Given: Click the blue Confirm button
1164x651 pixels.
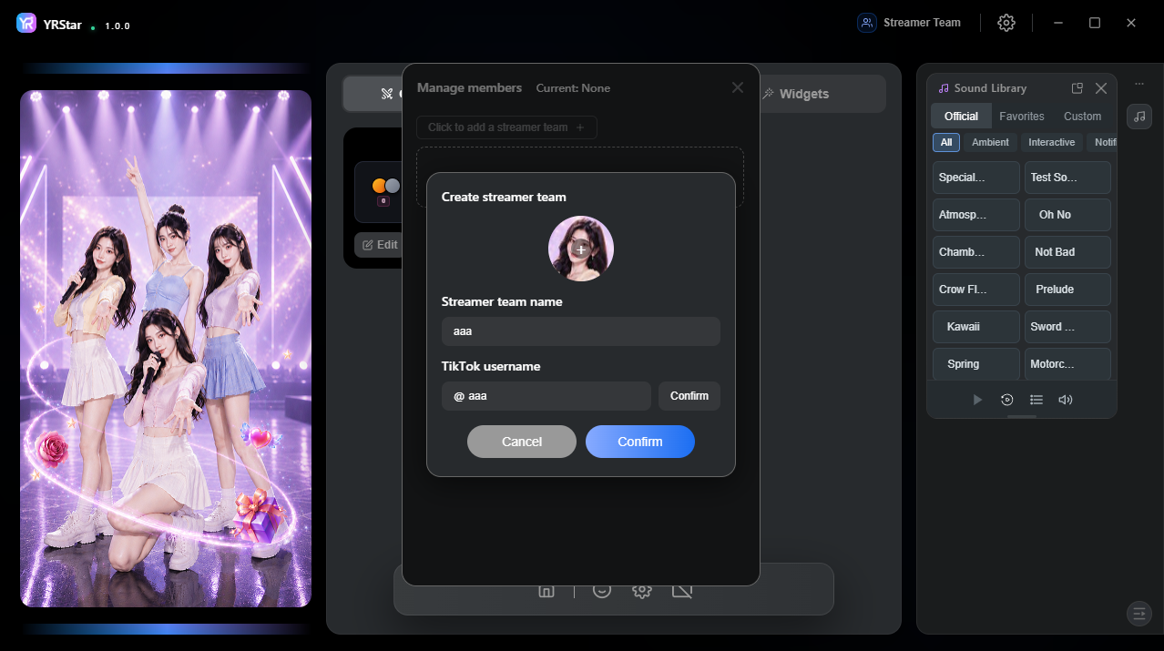Looking at the screenshot, I should tap(640, 442).
